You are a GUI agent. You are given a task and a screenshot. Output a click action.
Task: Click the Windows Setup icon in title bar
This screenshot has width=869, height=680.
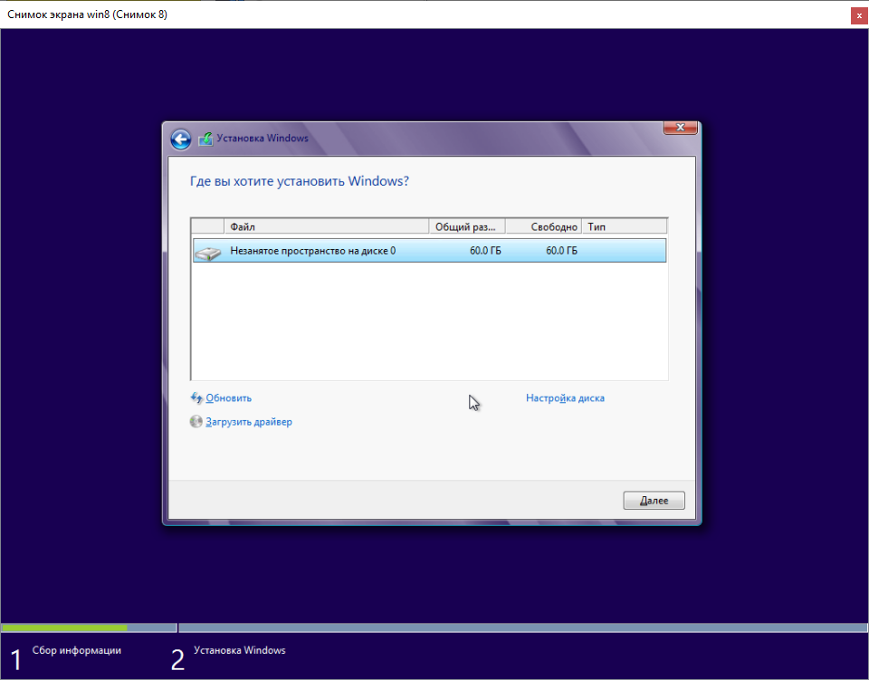(205, 139)
